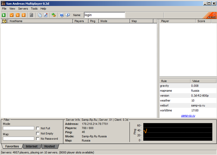The width and height of the screenshot is (217, 155).
Task: Click the Value column header
Action: 203,81
